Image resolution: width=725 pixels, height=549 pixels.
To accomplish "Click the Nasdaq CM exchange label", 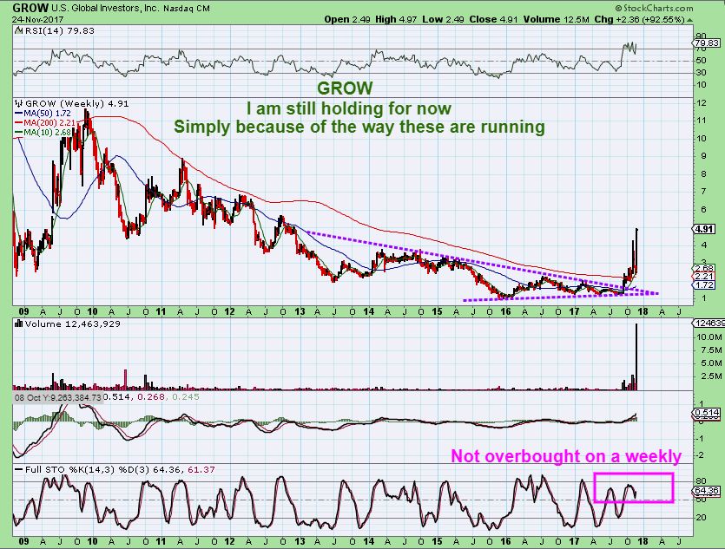I will pos(187,9).
